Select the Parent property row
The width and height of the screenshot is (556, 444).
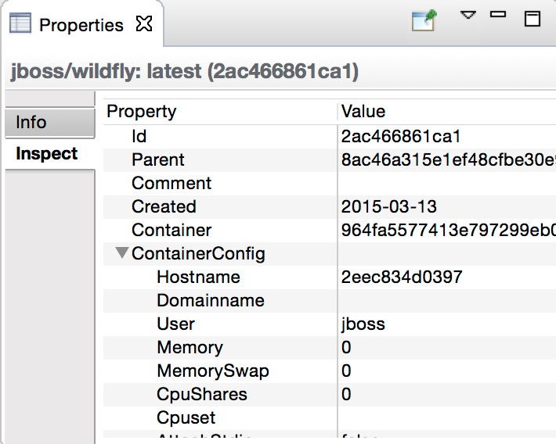pos(158,159)
